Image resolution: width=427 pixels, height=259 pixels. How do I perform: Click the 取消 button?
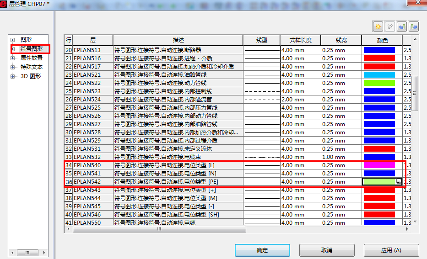click(327, 250)
